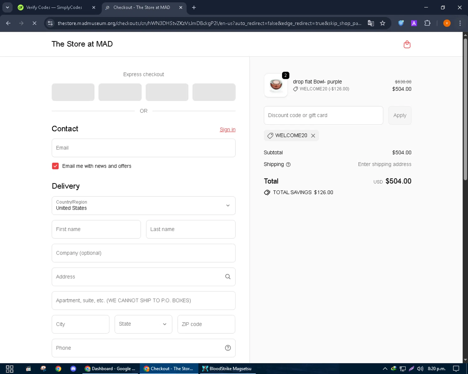Focus the Company (optional) field
The height and width of the screenshot is (374, 468).
point(144,253)
